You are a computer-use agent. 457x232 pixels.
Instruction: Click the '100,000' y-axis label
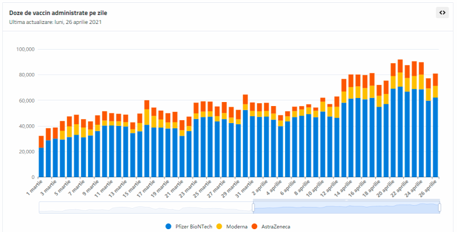(x=25, y=49)
